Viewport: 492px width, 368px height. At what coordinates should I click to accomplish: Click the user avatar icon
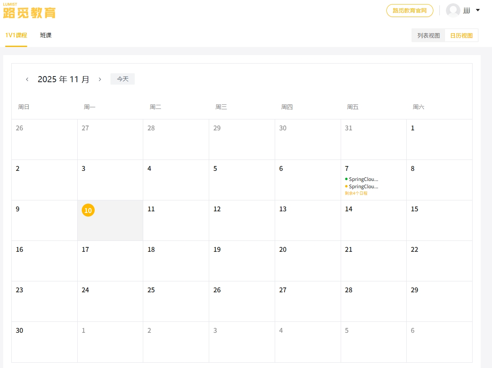click(x=453, y=10)
